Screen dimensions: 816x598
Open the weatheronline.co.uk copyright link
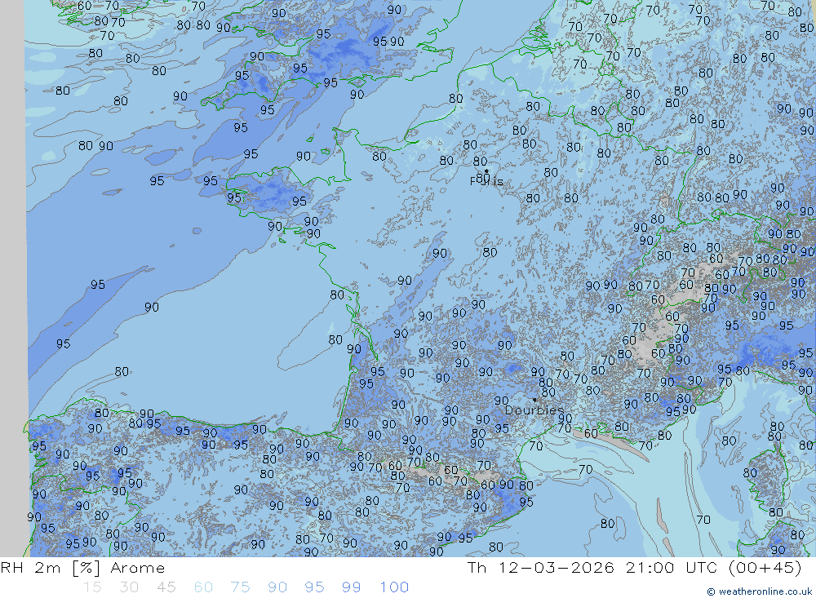pyautogui.click(x=759, y=591)
